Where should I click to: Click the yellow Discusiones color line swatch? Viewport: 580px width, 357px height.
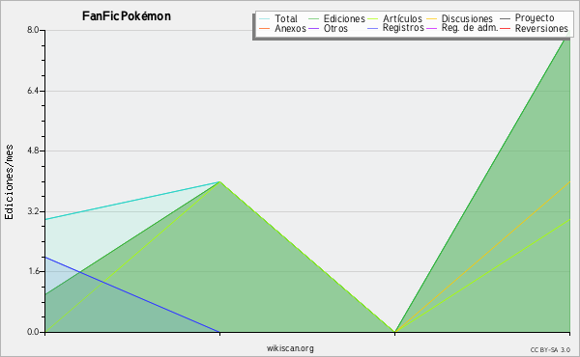point(432,19)
